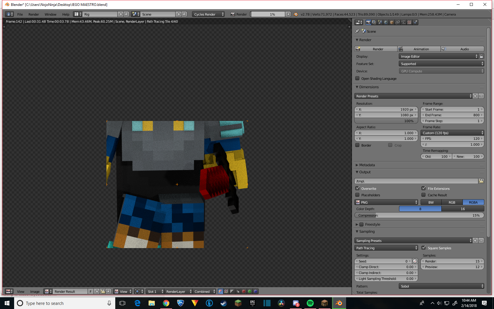Lock the render display interface
This screenshot has width=494, height=309.
(481, 56)
